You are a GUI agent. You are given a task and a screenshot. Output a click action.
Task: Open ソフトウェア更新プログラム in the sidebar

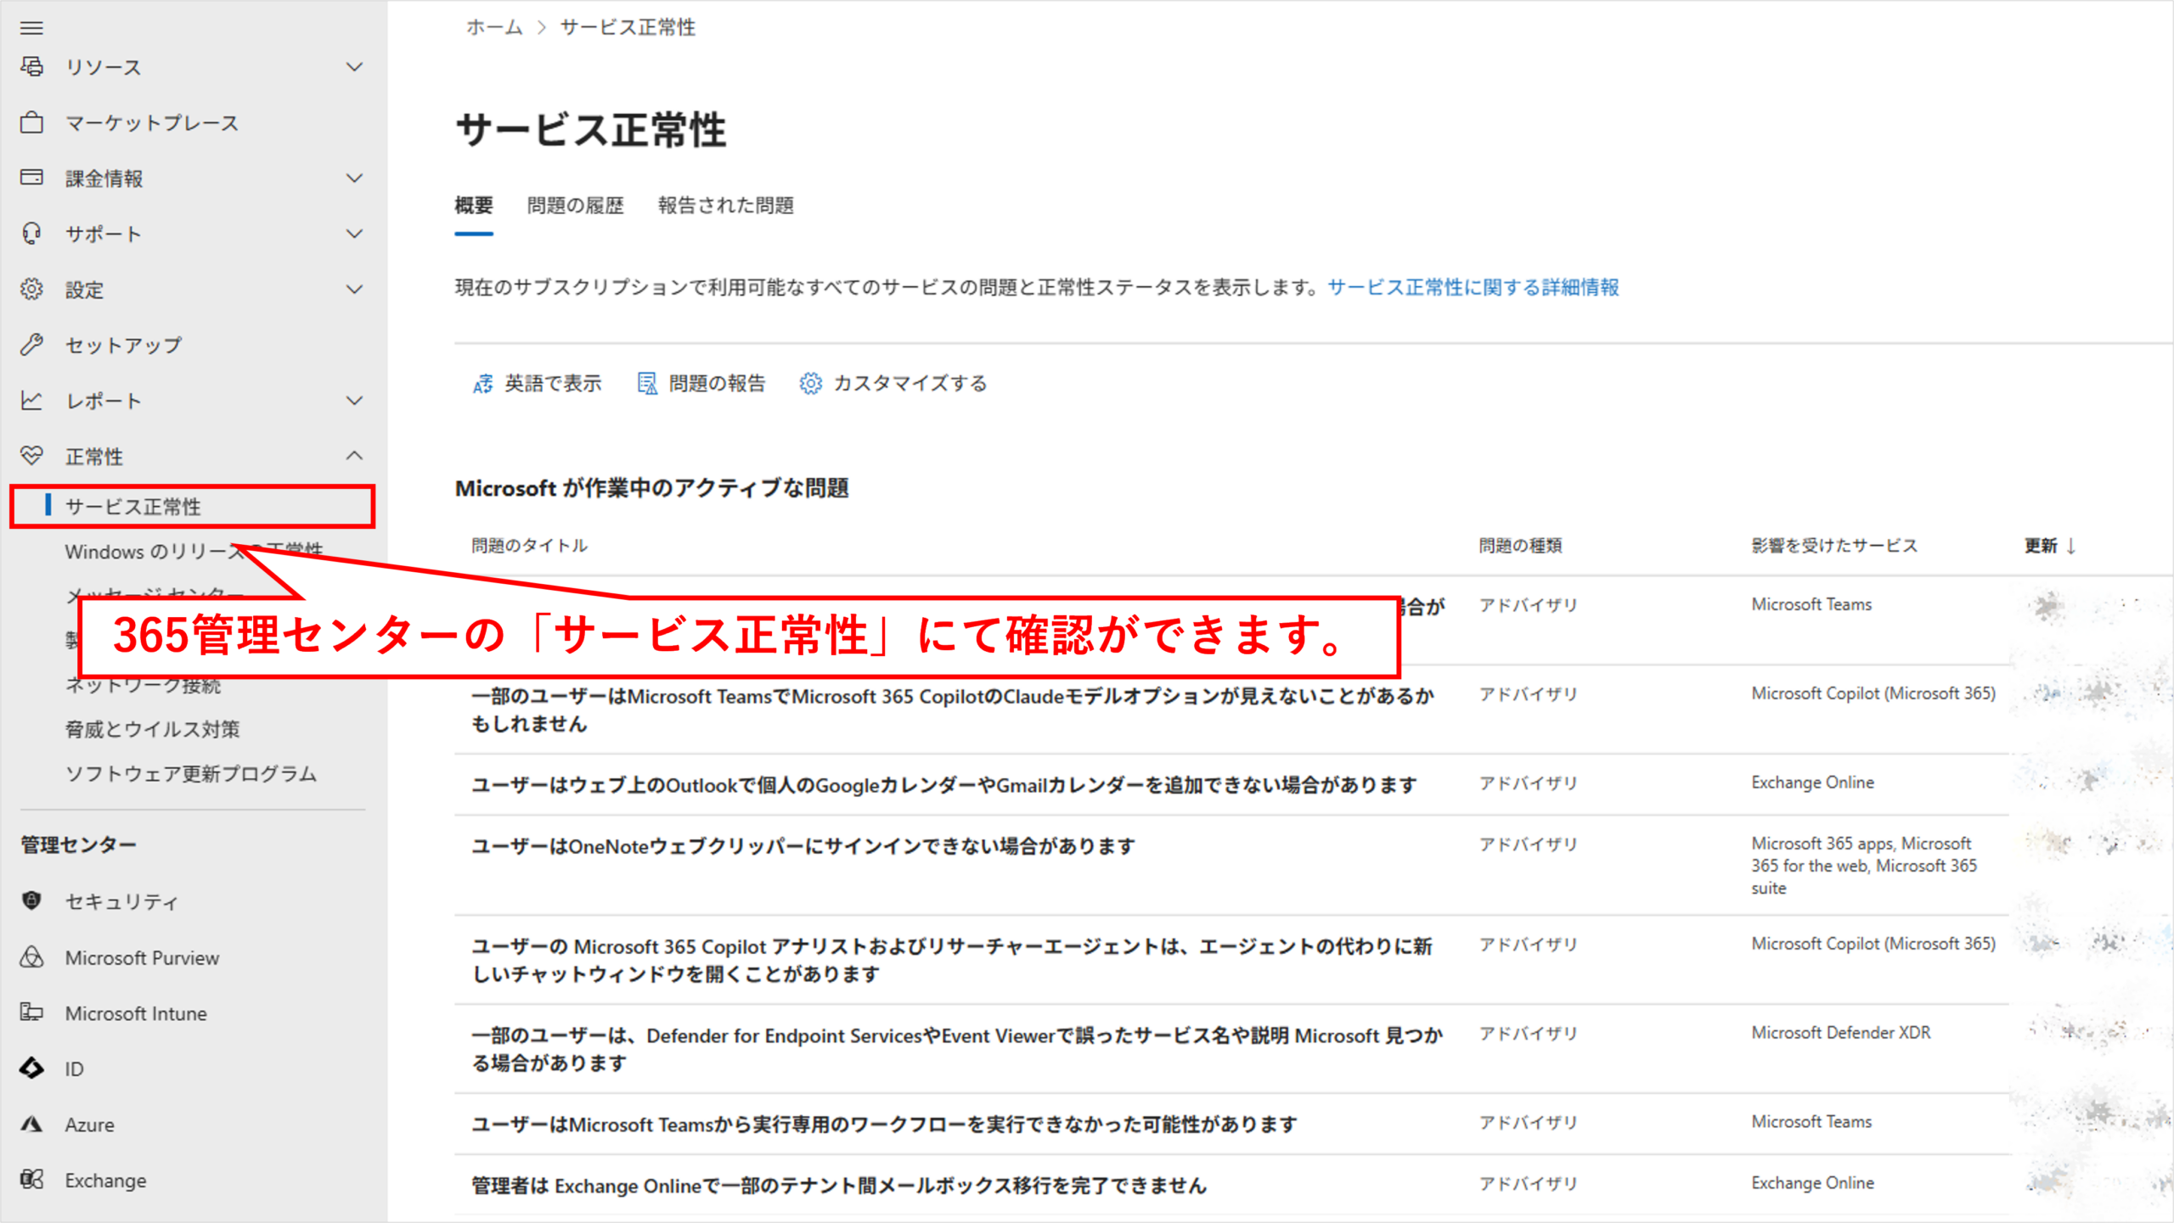(191, 774)
